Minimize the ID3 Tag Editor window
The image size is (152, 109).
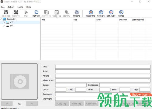[132, 2]
